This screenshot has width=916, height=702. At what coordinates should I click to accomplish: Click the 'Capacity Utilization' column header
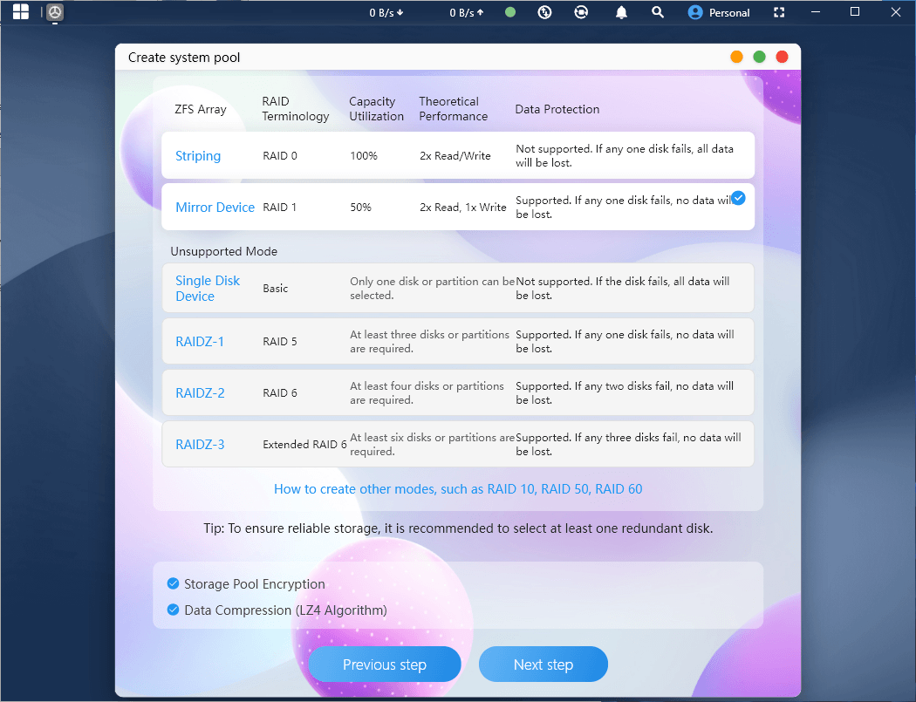coord(376,109)
